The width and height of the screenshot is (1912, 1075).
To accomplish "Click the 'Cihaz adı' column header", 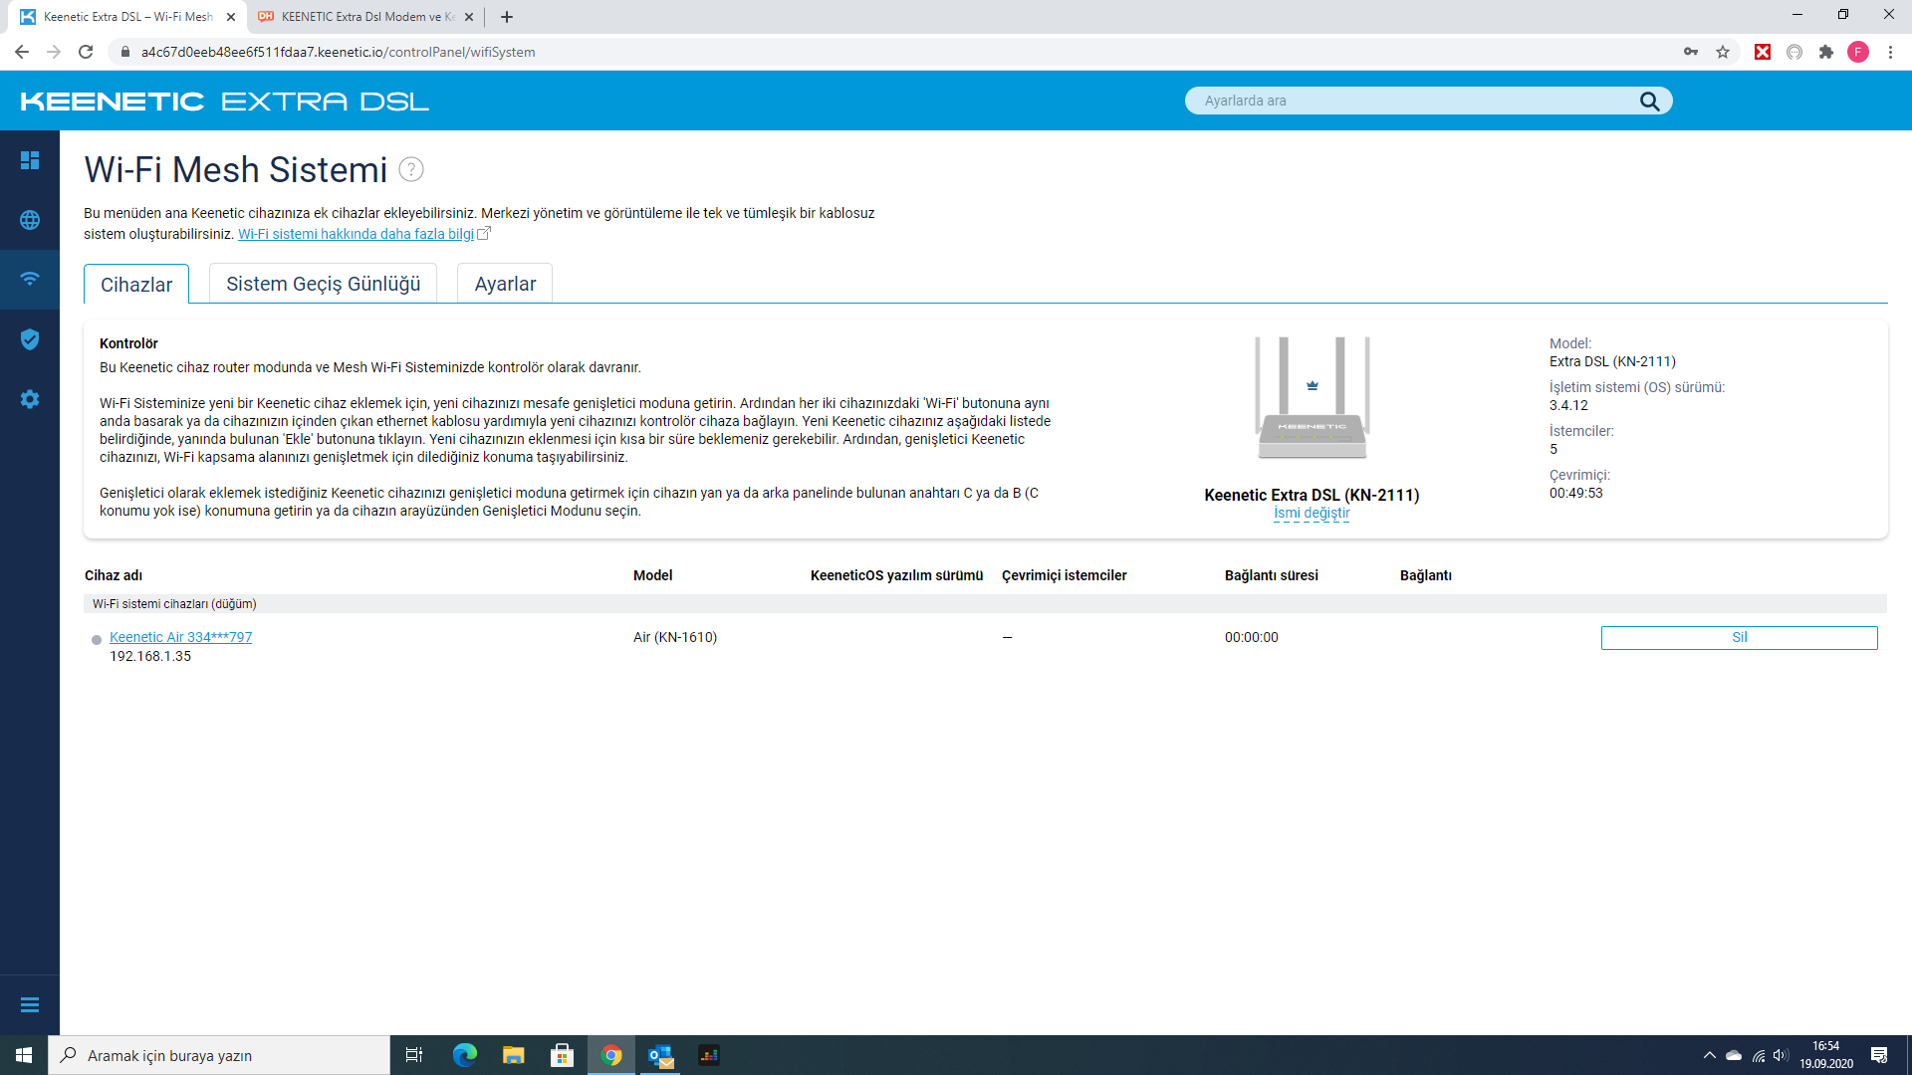I will tap(114, 575).
